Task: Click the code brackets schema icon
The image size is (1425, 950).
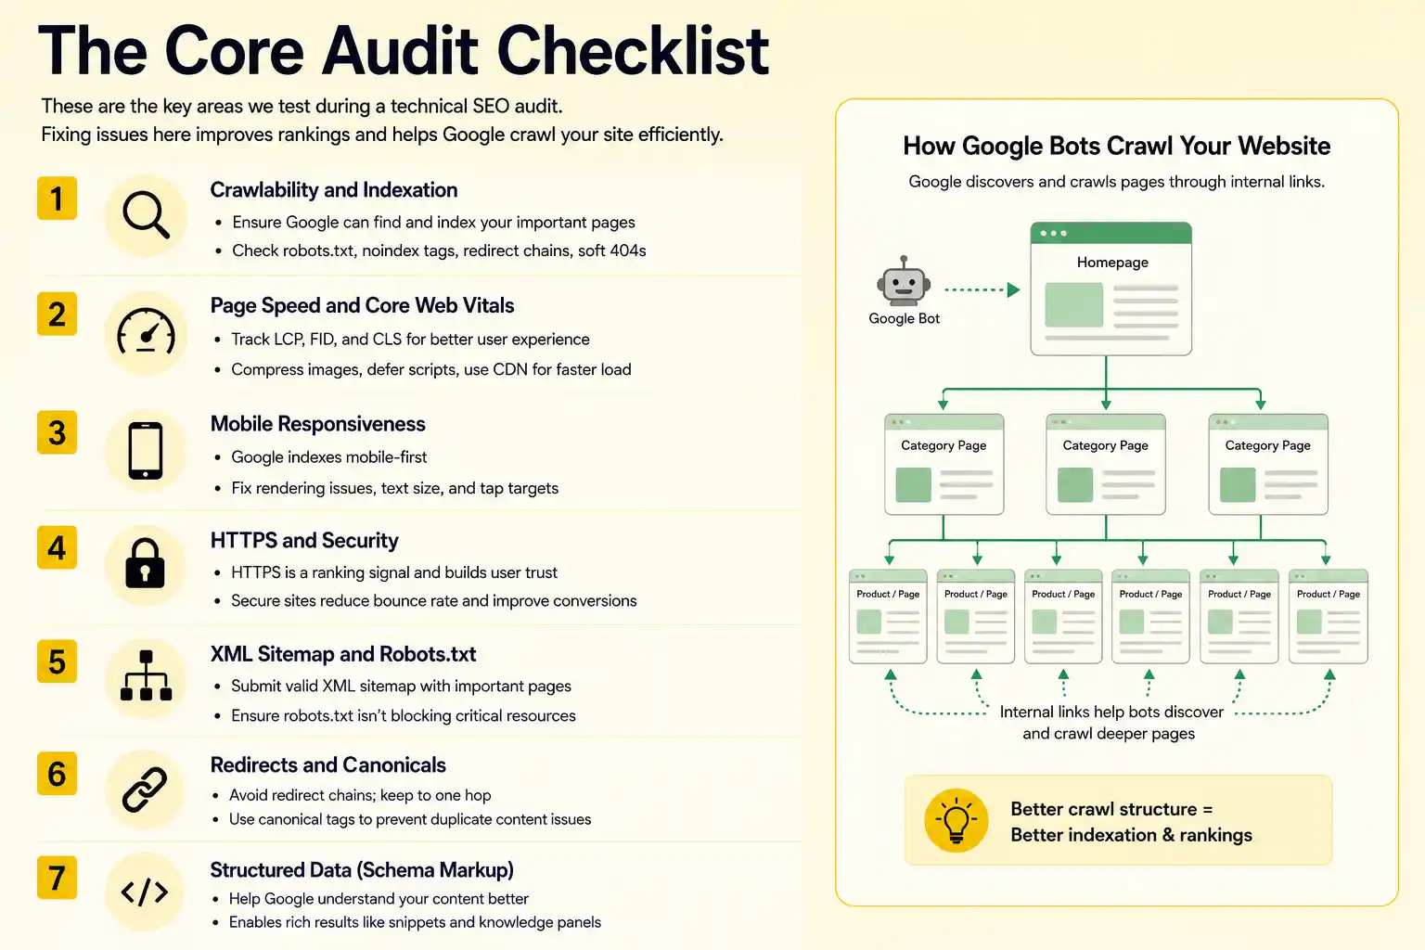Action: (x=145, y=892)
